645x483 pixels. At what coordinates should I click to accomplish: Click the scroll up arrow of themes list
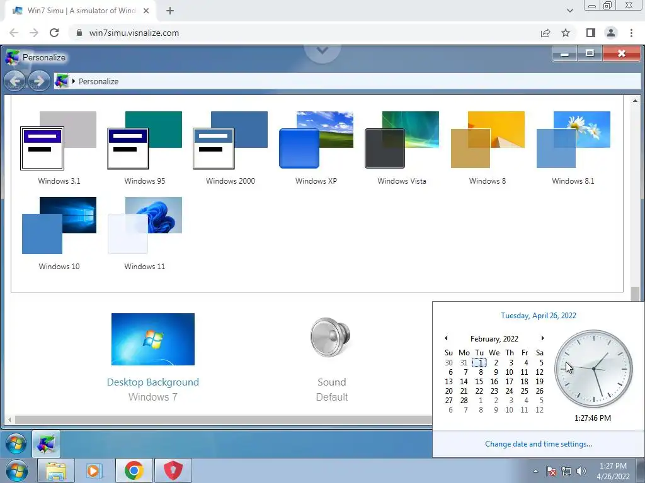(x=635, y=101)
